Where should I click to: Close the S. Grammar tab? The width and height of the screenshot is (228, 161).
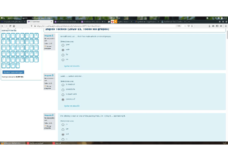tap(51, 22)
